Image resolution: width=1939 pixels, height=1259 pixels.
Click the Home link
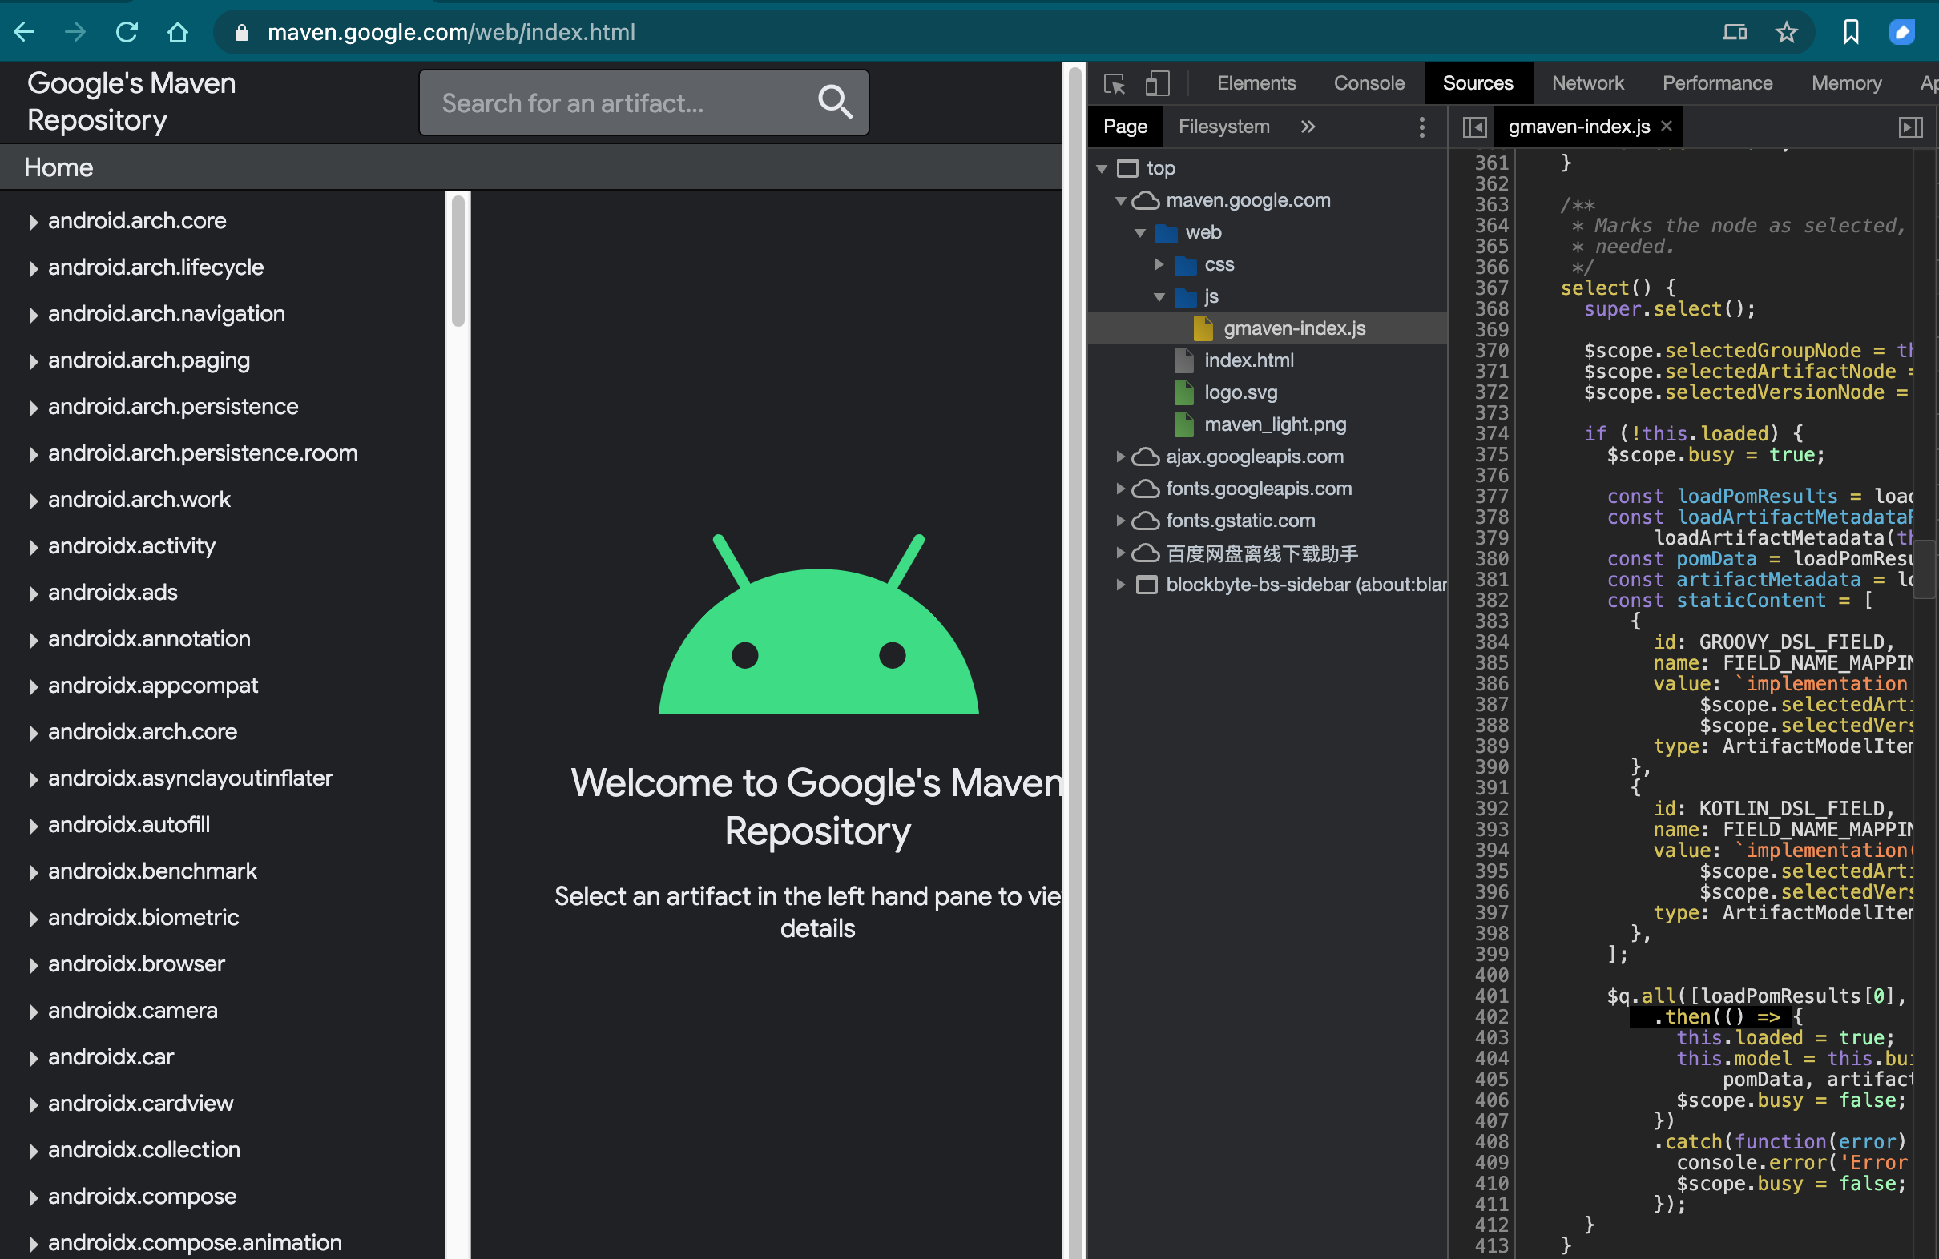58,167
